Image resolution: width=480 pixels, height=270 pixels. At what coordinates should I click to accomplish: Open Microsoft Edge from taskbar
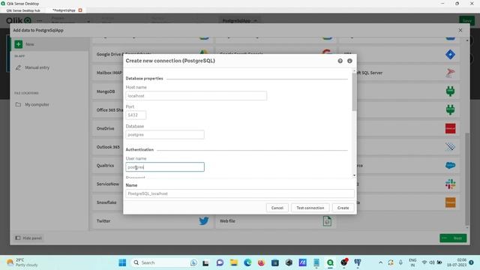point(247,262)
